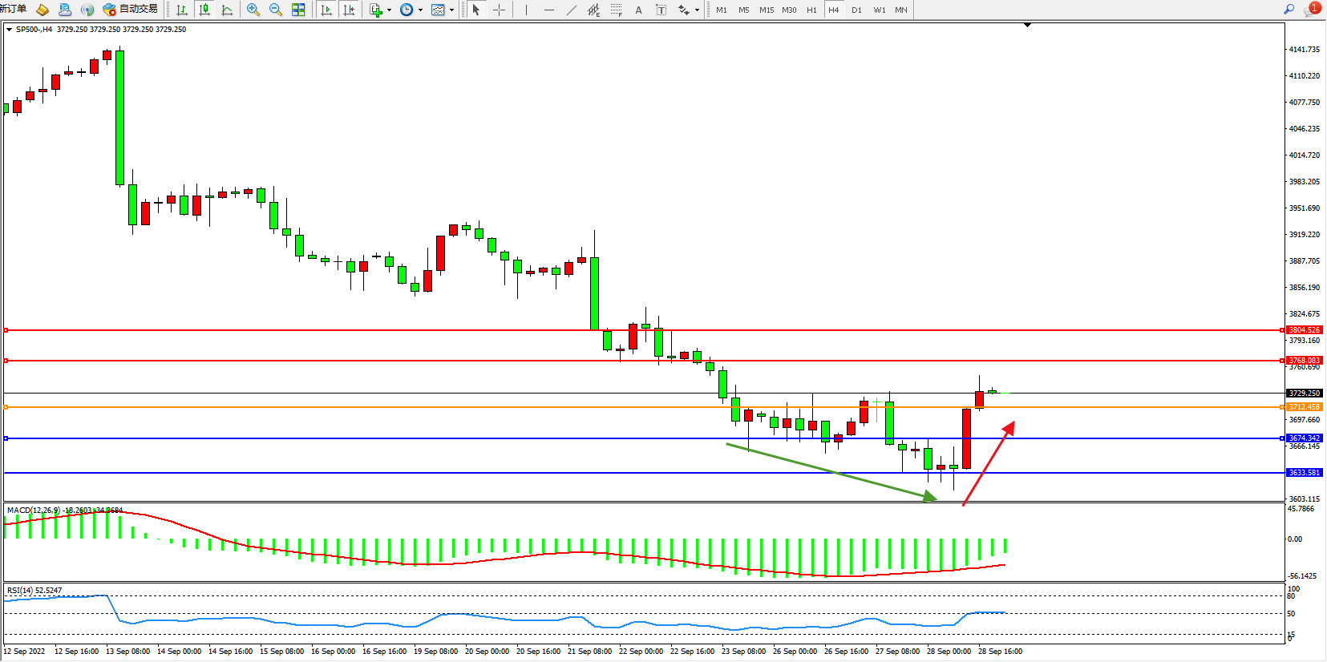Switch to the M15 timeframe
Screen dimensions: 1327x662
tap(767, 10)
